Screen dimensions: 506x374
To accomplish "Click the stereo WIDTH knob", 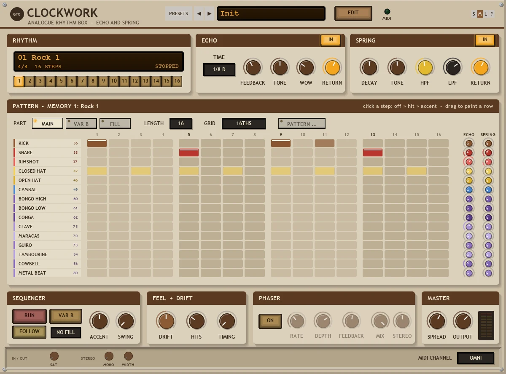I will [128, 356].
